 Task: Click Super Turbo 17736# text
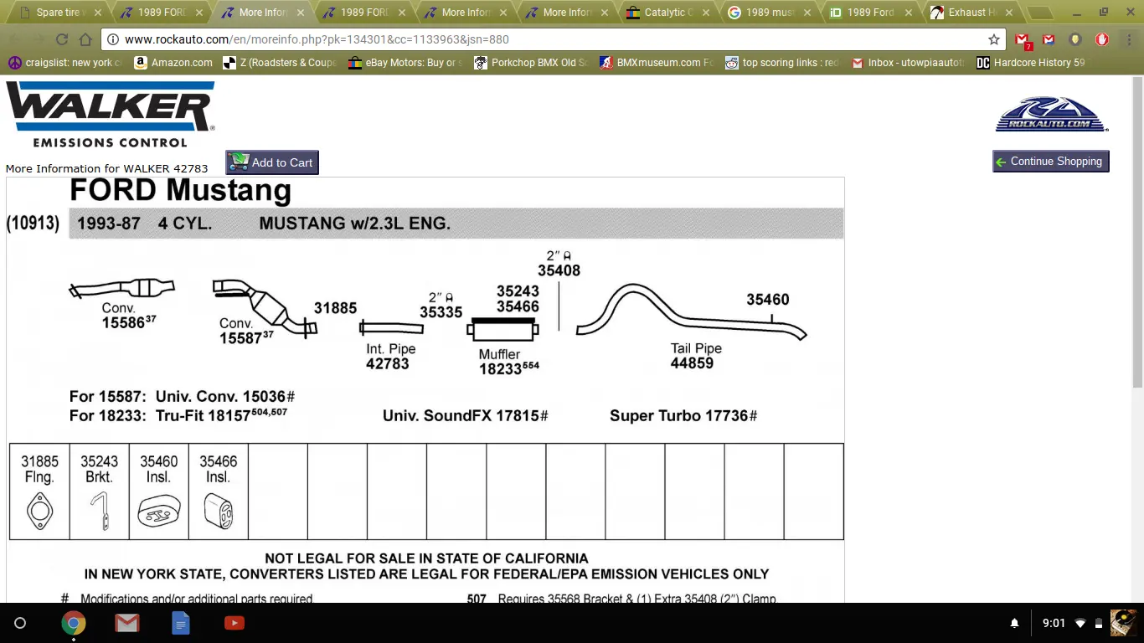click(683, 415)
